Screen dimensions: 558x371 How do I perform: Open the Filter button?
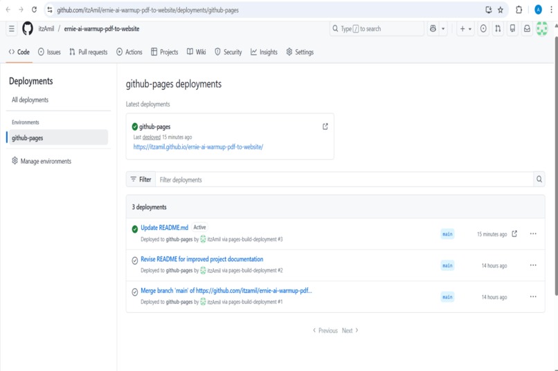pos(141,180)
